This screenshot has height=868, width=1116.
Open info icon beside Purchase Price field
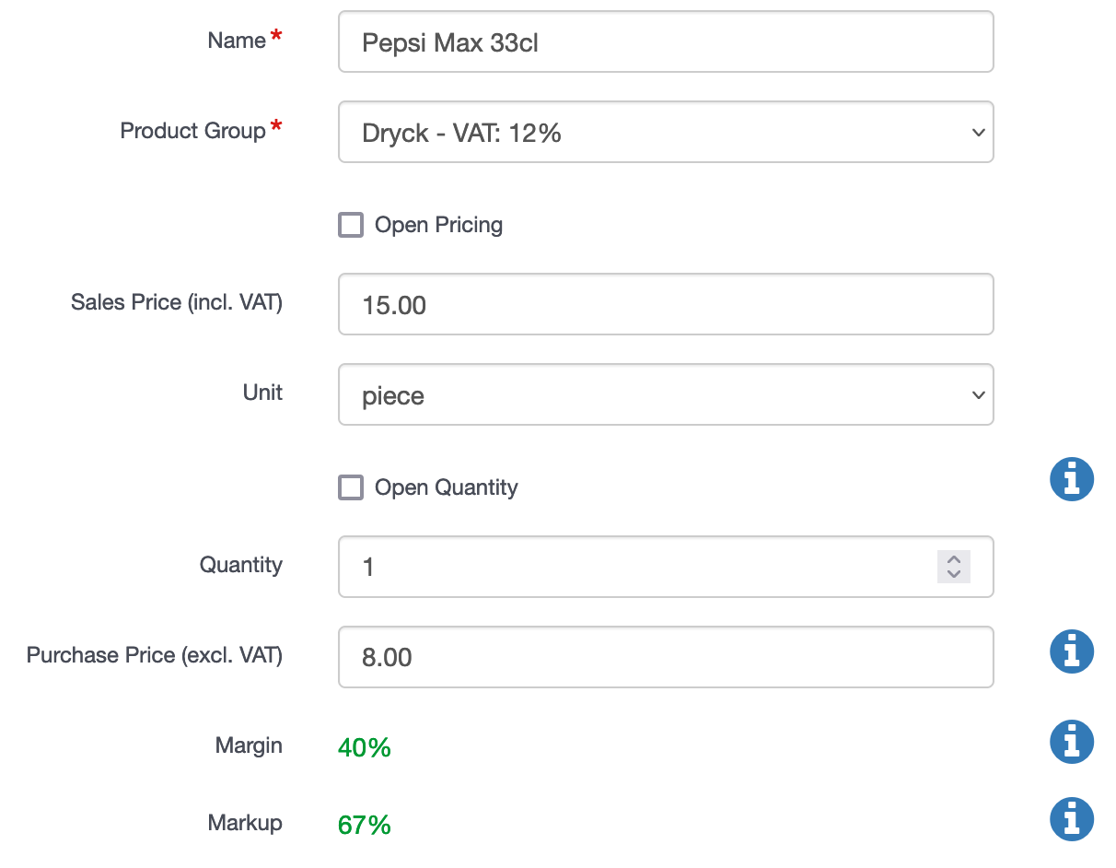(1072, 652)
